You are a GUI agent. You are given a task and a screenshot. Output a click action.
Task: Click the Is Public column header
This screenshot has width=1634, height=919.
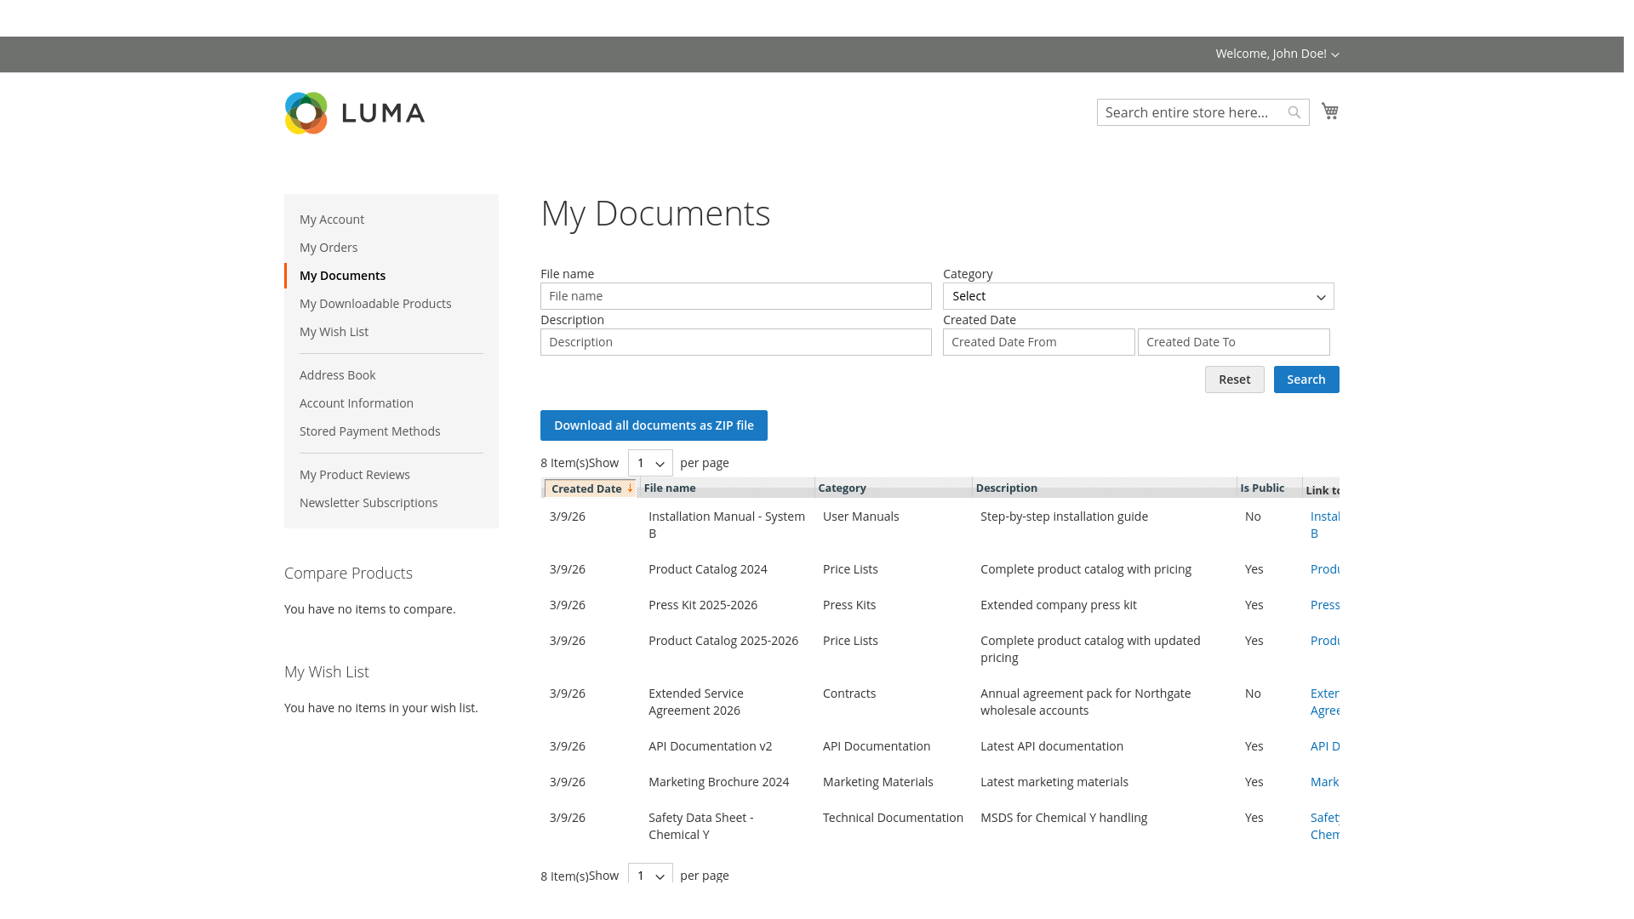pos(1262,488)
